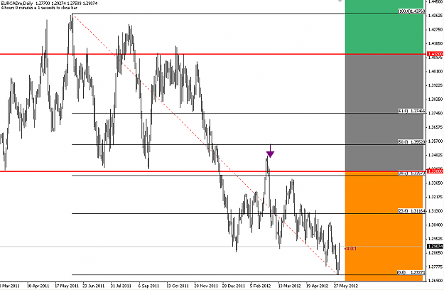Click the gray chart shift triangle at top

[x=340, y=1]
